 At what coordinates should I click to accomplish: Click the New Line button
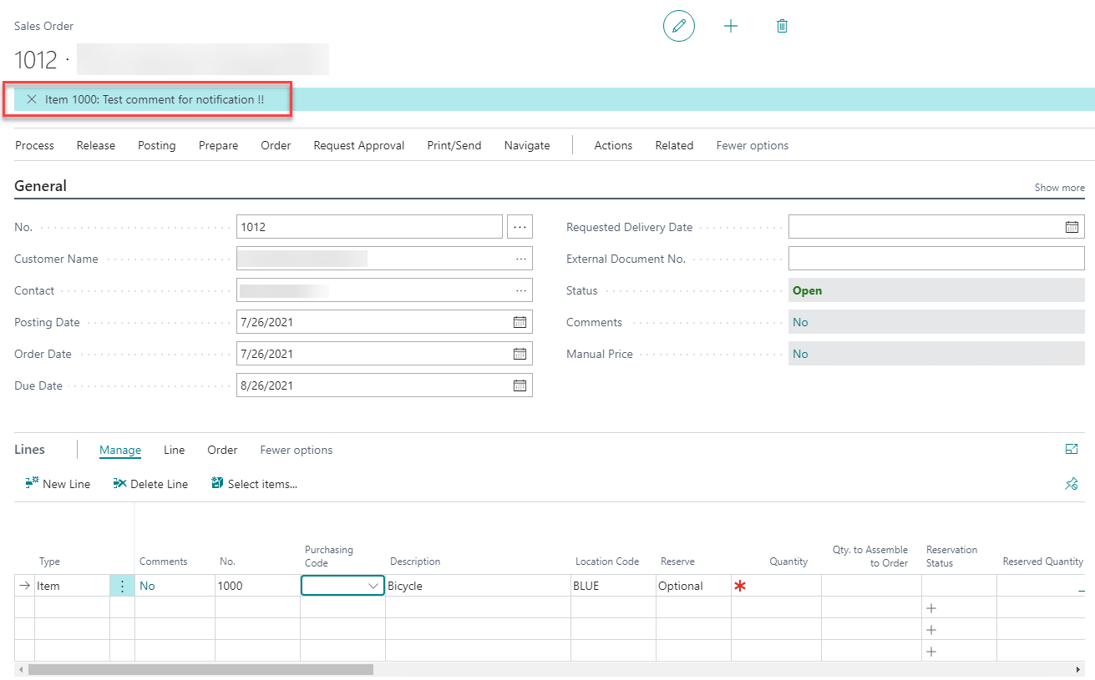tap(58, 484)
